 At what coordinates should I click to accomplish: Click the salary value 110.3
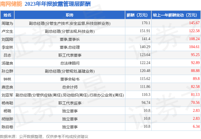(x=146, y=94)
